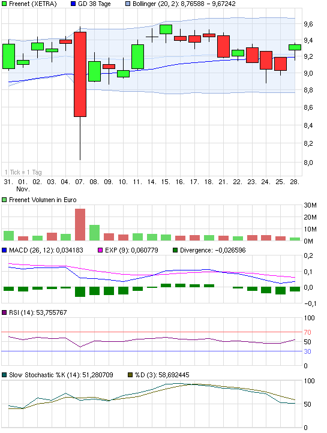Click the red candlestick on the 21.
Image resolution: width=327 pixels, height=433 pixels.
tap(223, 46)
